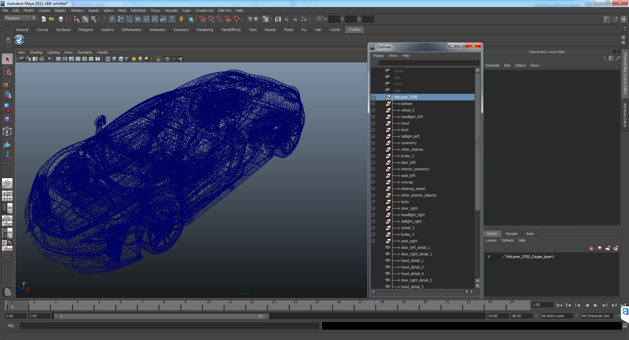Open the Polygons menu set dropdown
Screen dimensions: 629x340
coord(20,18)
